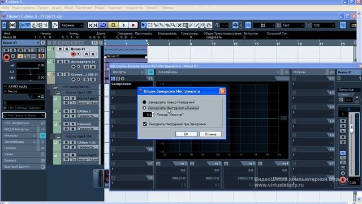
Task: Select the Line tool
Action: point(197,25)
